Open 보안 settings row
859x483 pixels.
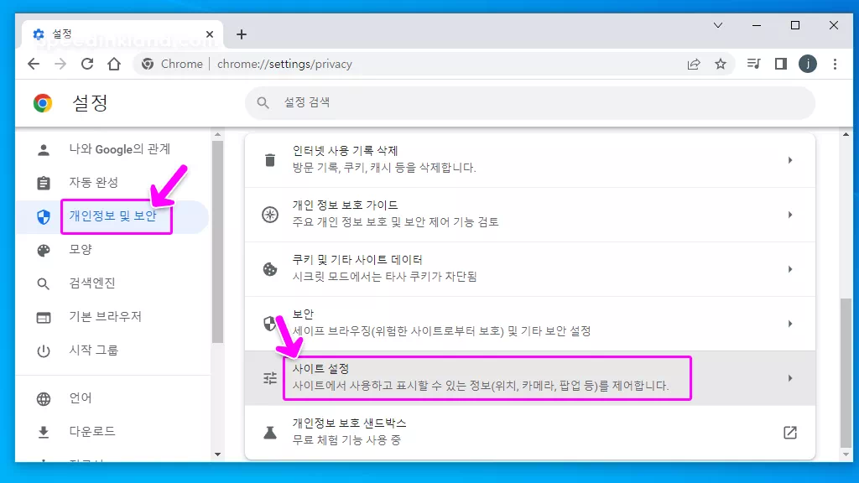coord(530,324)
